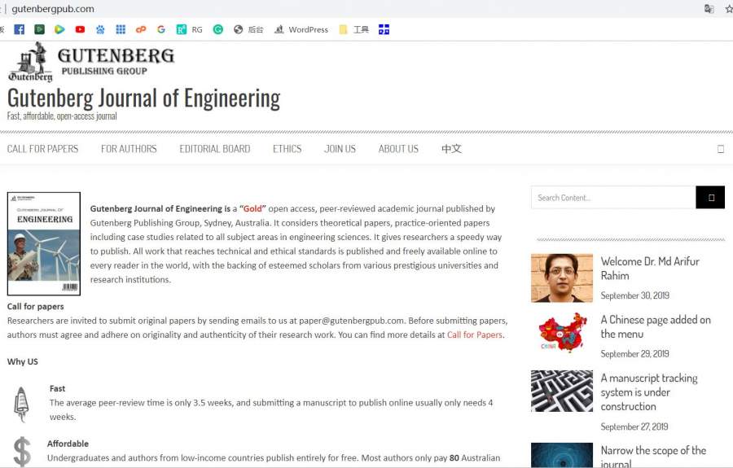Image resolution: width=733 pixels, height=468 pixels.
Task: Bookmark this page with the star icon
Action: [x=729, y=9]
